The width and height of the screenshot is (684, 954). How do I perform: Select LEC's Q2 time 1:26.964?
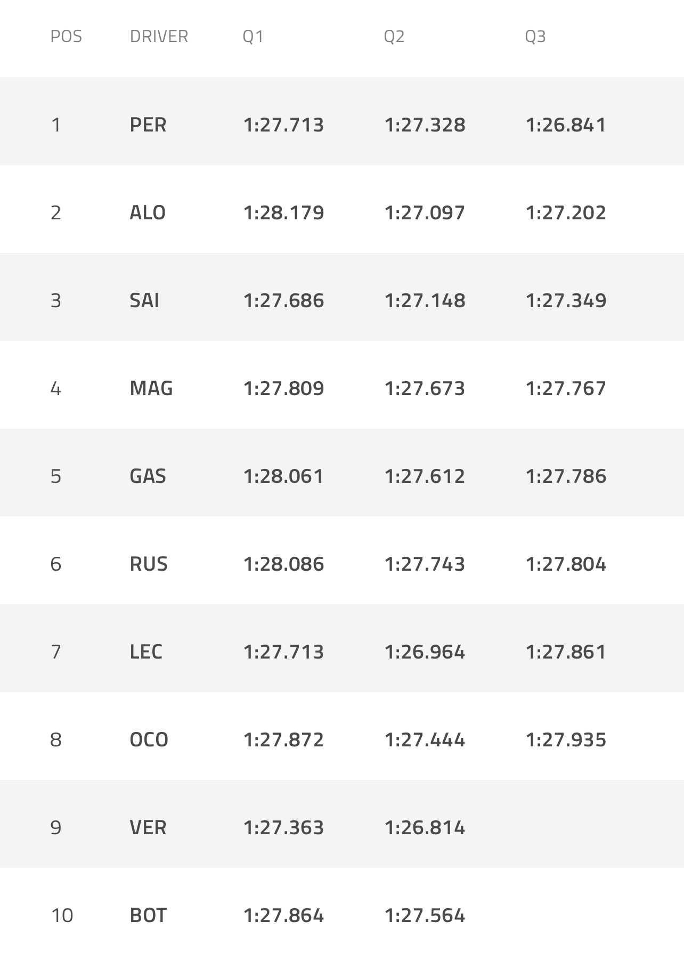(425, 652)
